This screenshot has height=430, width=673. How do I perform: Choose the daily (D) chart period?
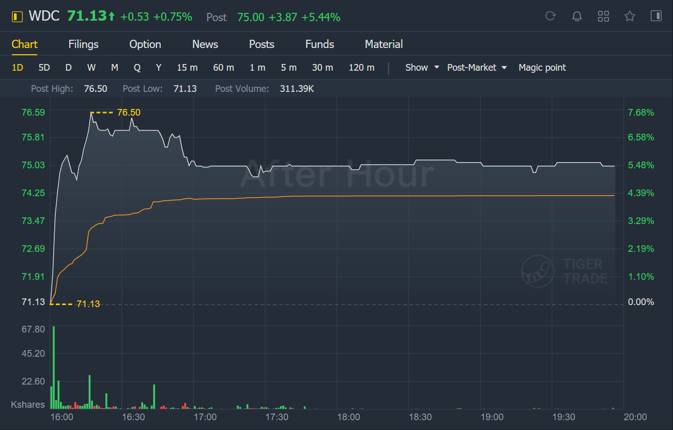pos(68,68)
